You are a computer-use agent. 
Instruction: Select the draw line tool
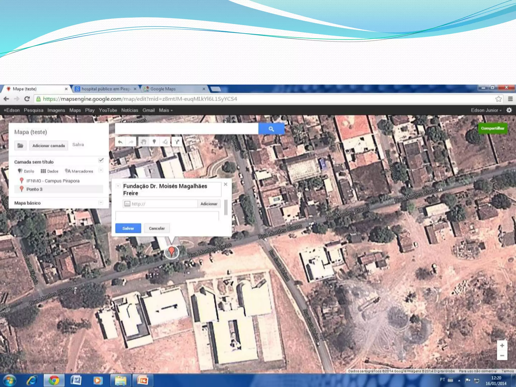click(165, 142)
